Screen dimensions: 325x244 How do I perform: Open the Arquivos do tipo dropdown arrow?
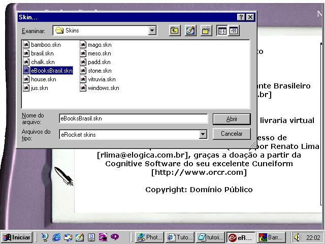coord(203,134)
